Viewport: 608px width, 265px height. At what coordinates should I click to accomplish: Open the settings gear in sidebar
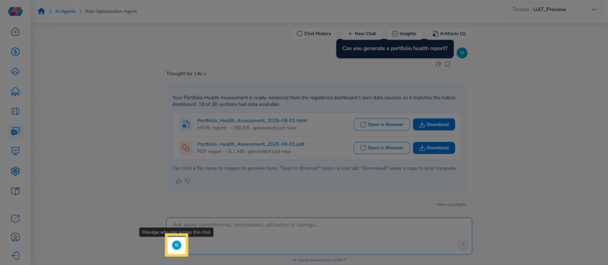(x=15, y=171)
